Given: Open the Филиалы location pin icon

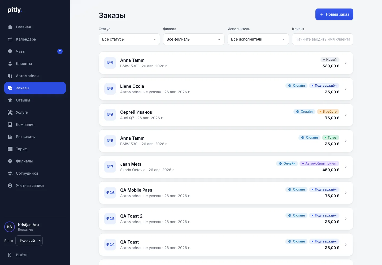Looking at the screenshot, I should point(10,161).
